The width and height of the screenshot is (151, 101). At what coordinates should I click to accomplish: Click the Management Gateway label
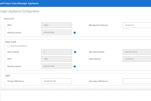[x=98, y=25]
